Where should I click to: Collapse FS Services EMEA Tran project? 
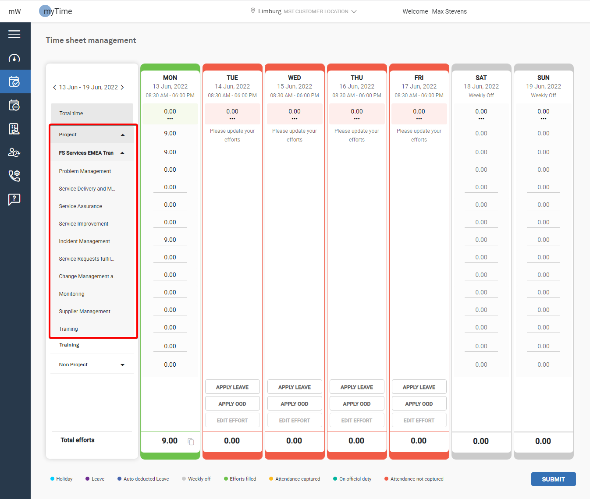tap(122, 153)
